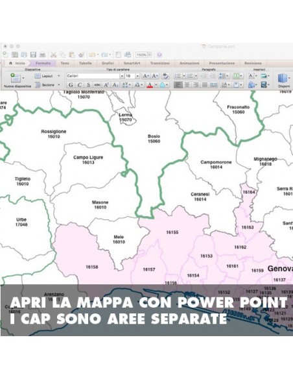Screen dimensions: 293x379
Task: Switch to the Tabelle tab
Action: (85, 63)
